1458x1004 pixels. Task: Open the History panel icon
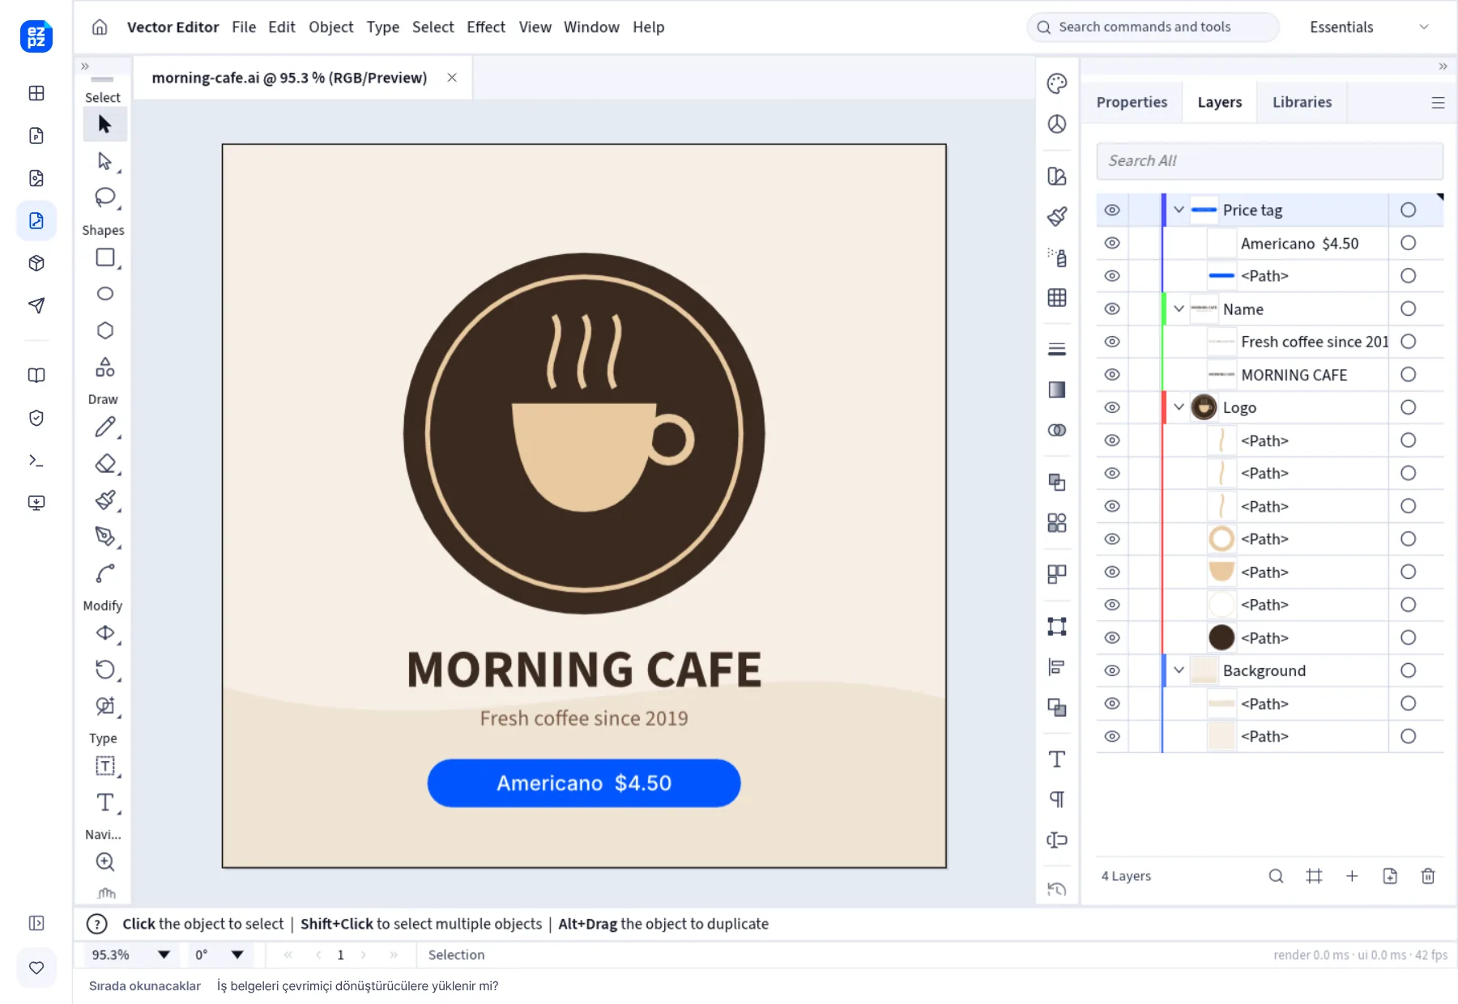click(1057, 889)
